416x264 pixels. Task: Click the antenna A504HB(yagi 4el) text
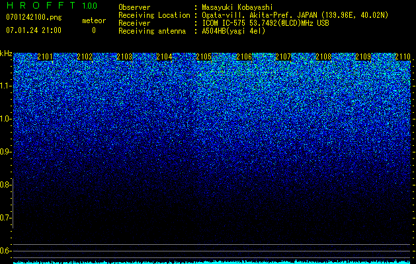(x=233, y=31)
